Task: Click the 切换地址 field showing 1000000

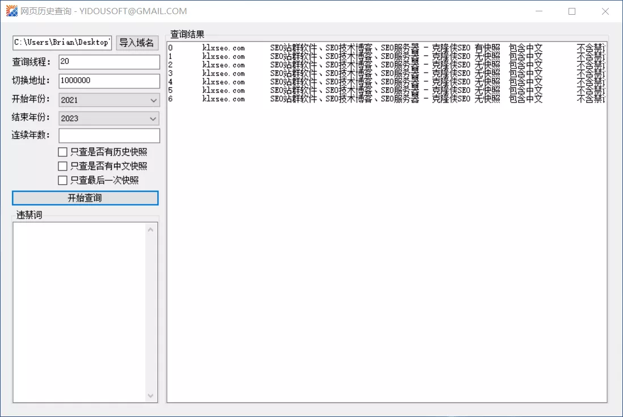Action: [110, 81]
